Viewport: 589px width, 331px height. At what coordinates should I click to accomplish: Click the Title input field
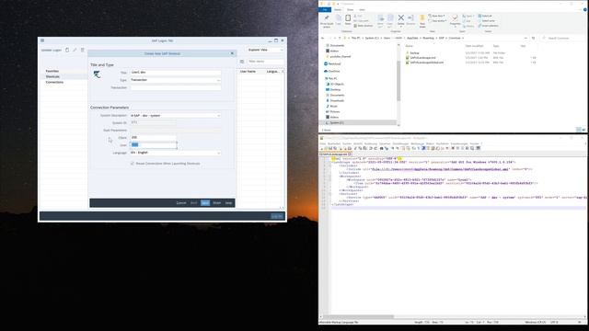click(176, 73)
